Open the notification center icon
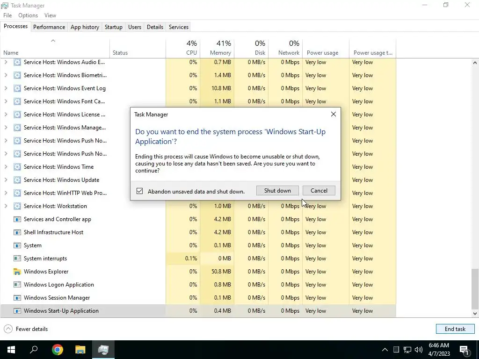 coord(464,350)
